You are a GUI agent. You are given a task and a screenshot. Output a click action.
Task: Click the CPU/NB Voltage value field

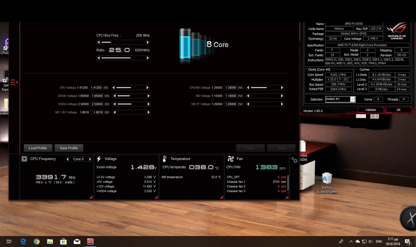pos(230,88)
